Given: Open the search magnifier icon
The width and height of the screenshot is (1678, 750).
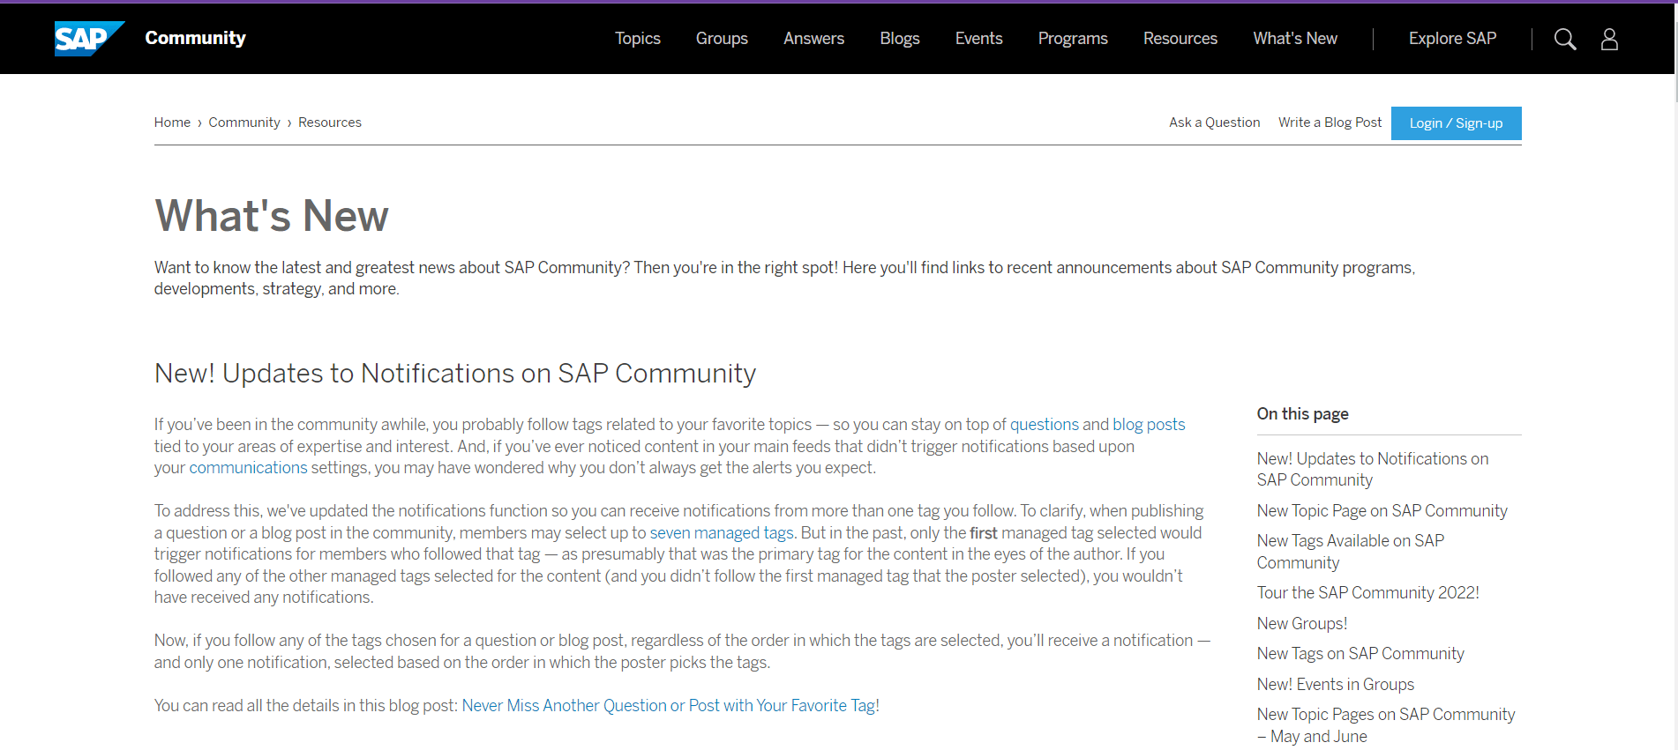Looking at the screenshot, I should pos(1565,39).
